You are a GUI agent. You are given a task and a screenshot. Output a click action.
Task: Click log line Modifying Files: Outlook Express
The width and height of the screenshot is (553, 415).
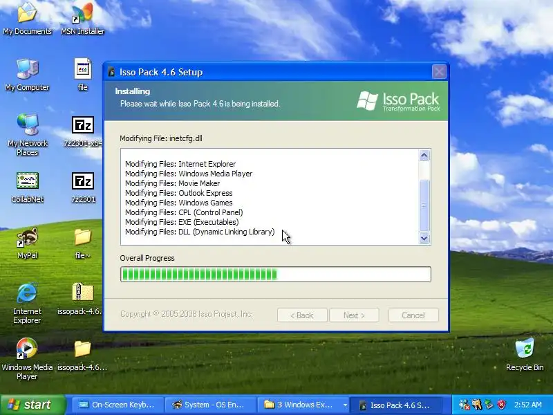(179, 193)
